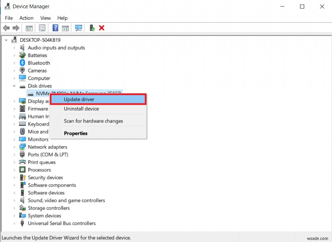Viewport: 332px width, 242px height.
Task: Click the Scan for hardware changes monitor icon
Action: coord(78,28)
